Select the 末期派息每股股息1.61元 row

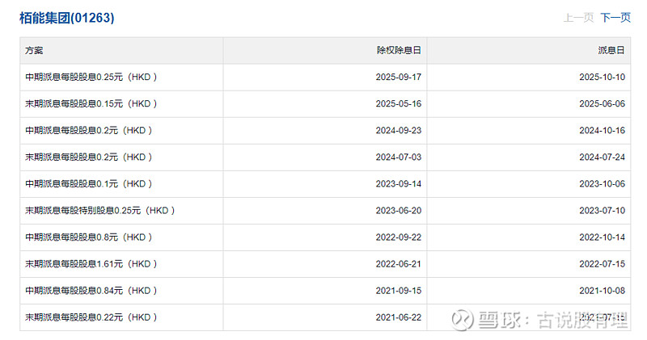[91, 264]
